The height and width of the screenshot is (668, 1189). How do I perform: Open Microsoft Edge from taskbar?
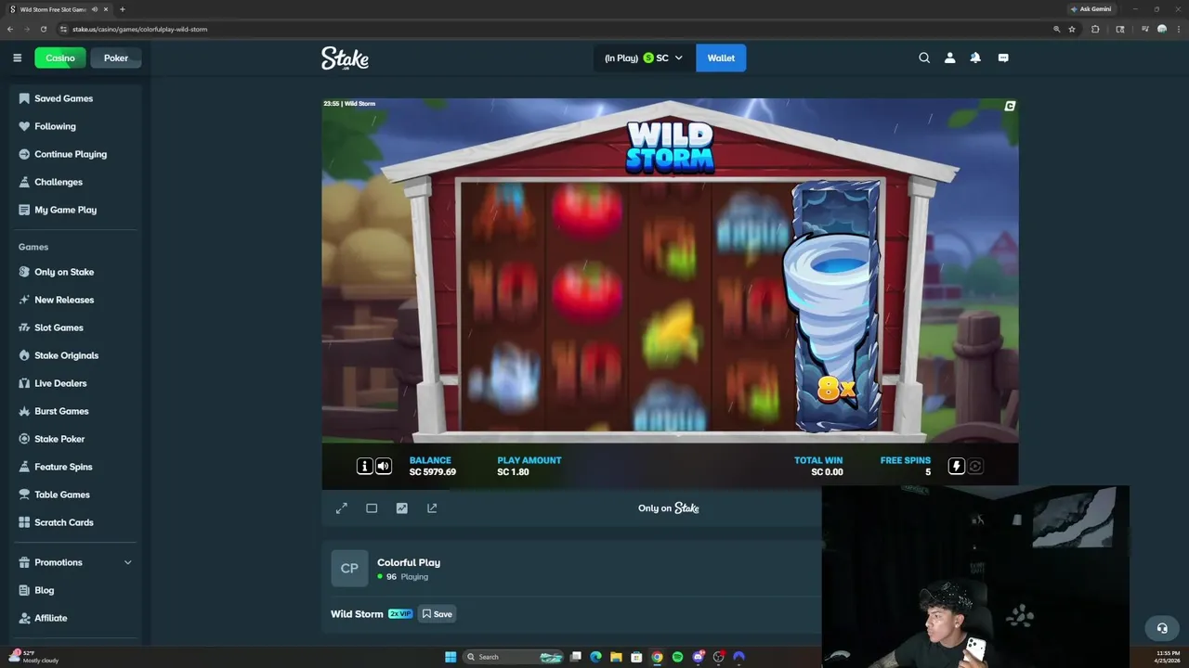(595, 657)
